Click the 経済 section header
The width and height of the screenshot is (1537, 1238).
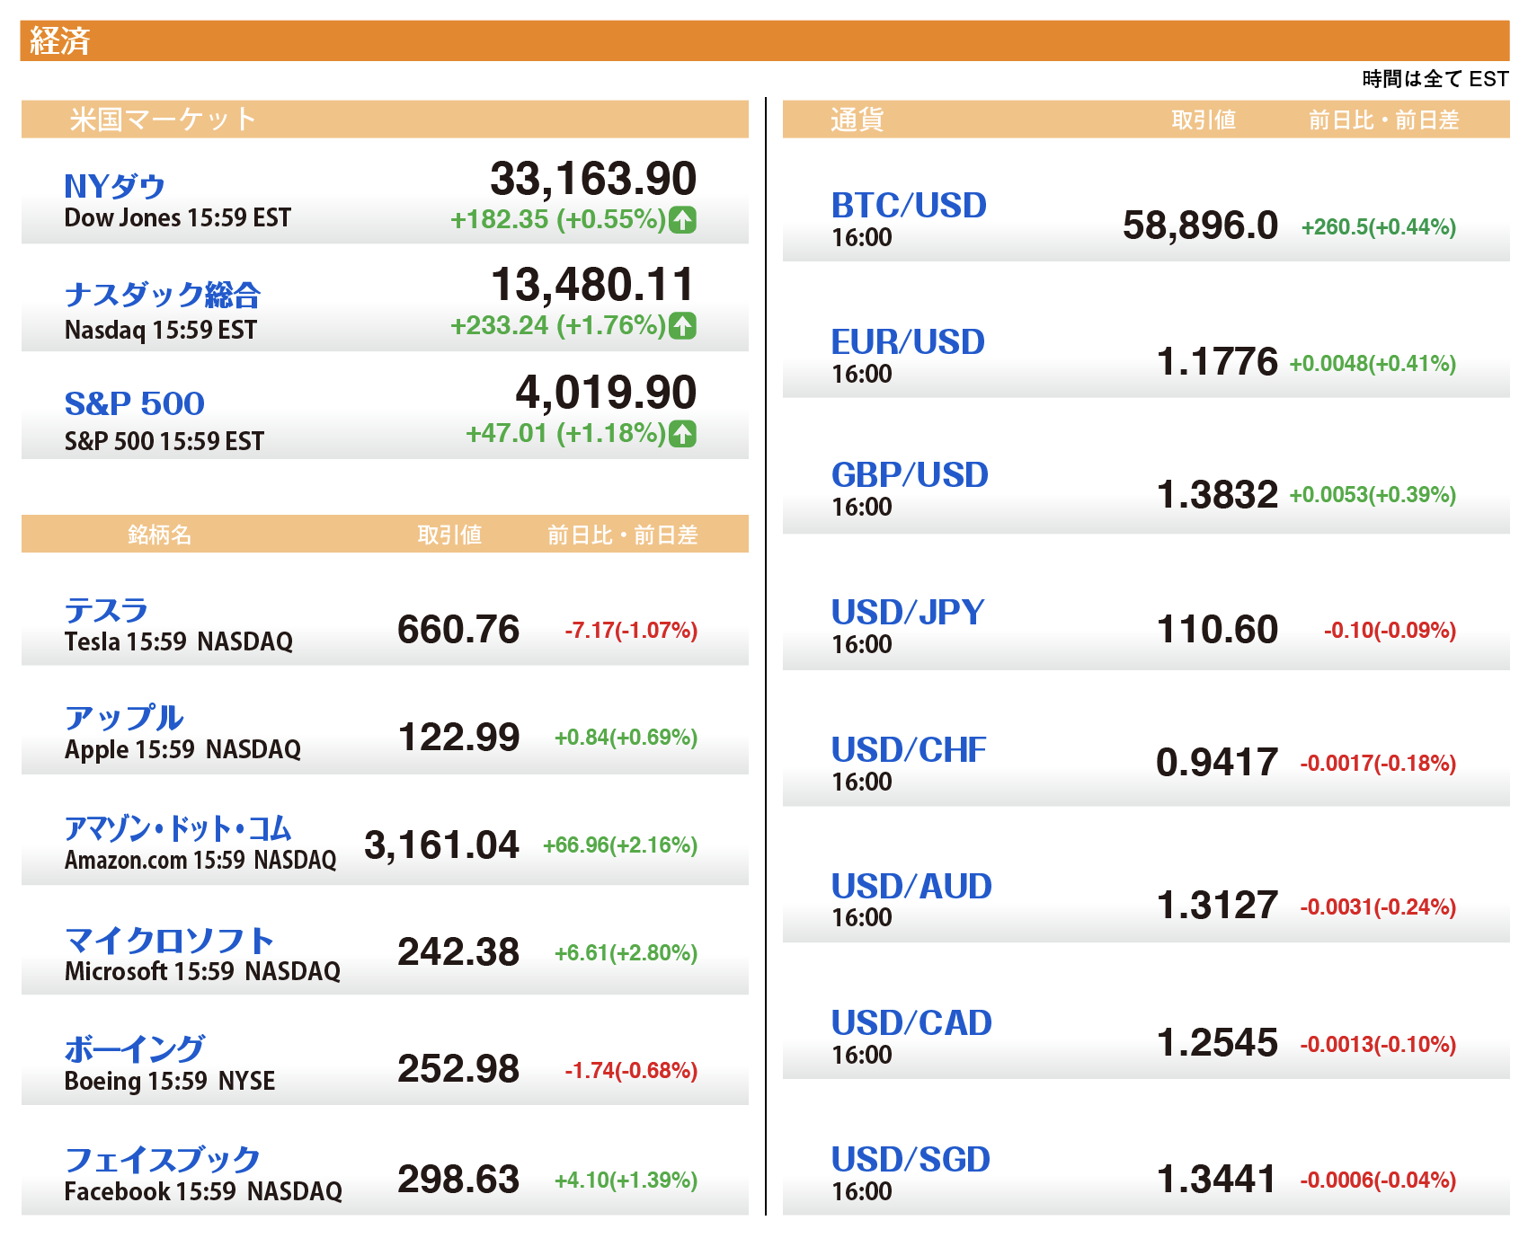(x=60, y=41)
